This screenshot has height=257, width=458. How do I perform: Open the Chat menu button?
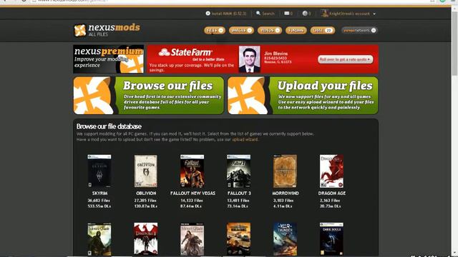point(323,30)
